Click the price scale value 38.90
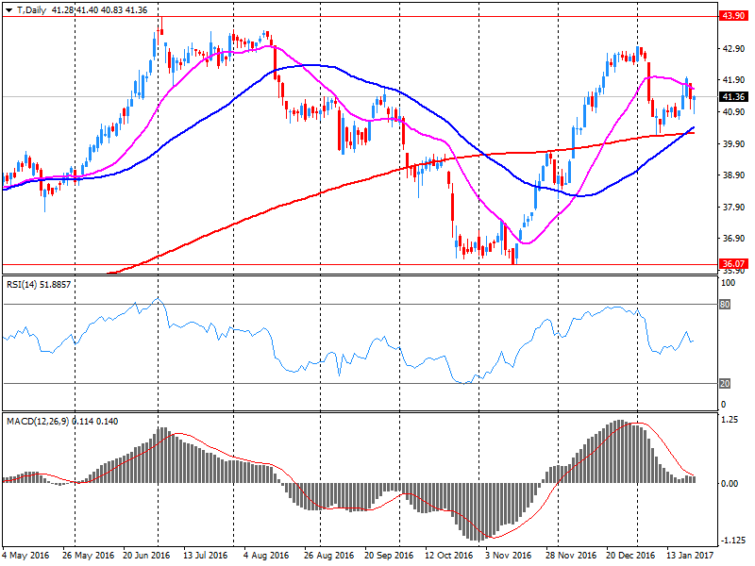This screenshot has width=755, height=566. tap(733, 175)
